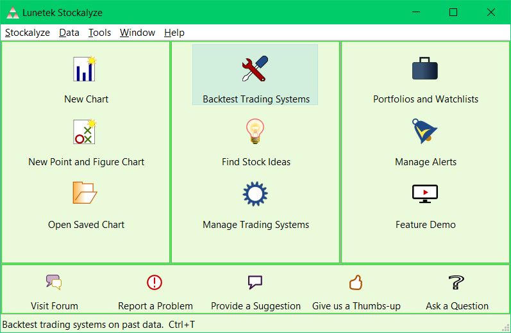
Task: Open the Help menu
Action: pyautogui.click(x=174, y=33)
